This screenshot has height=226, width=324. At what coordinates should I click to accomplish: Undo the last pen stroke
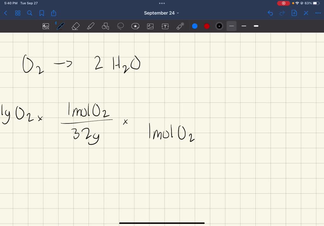pyautogui.click(x=270, y=13)
